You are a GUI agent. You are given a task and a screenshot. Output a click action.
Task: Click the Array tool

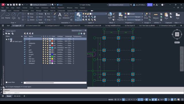tap(47, 20)
